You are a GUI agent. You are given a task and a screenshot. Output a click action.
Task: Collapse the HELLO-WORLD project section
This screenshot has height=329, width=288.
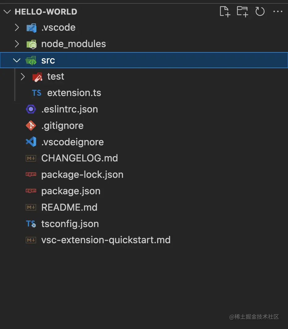point(7,12)
